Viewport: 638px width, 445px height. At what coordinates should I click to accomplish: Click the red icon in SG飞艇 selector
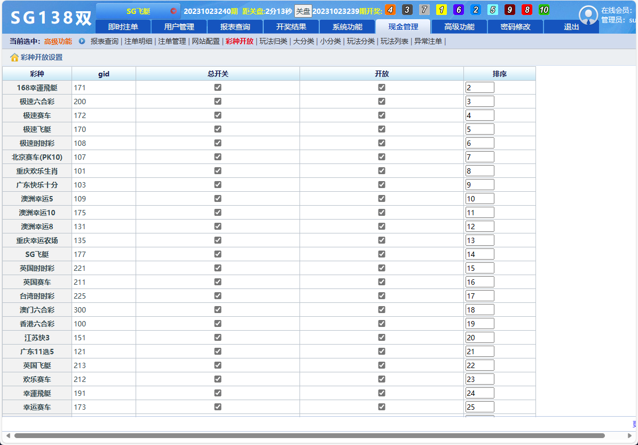174,11
